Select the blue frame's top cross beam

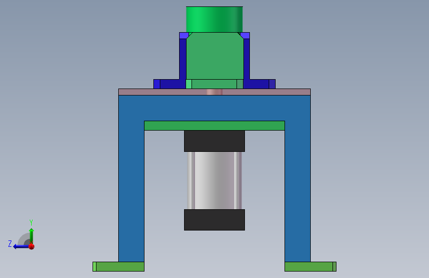coord(214,108)
